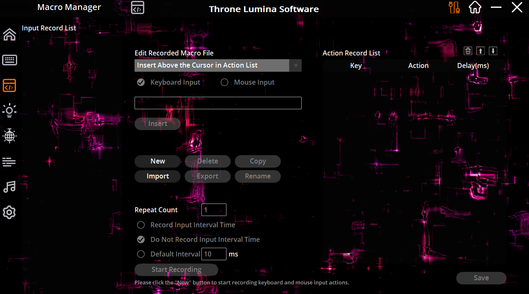Delete action using the trash icon
Viewport: 529px width, 294px height.
(x=468, y=51)
